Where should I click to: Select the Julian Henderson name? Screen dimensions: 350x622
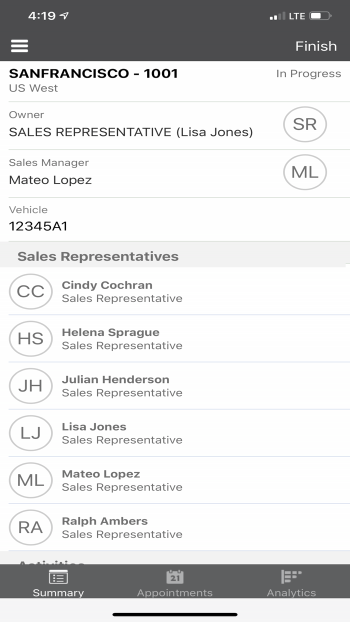click(x=115, y=379)
